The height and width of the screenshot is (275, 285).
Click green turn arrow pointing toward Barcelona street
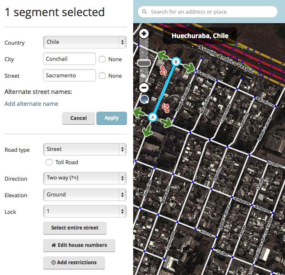pyautogui.click(x=190, y=68)
